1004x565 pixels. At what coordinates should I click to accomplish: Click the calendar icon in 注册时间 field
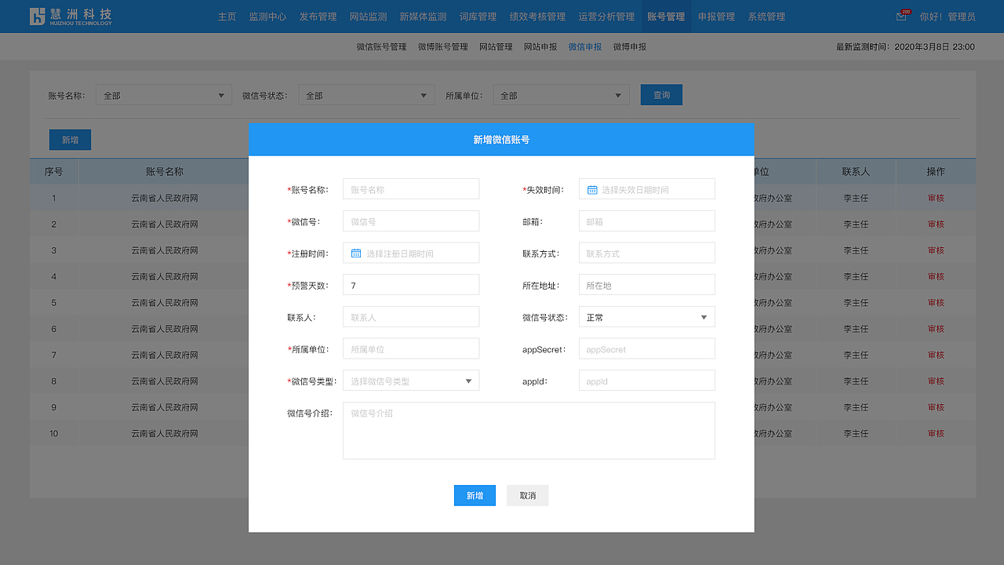pos(355,252)
